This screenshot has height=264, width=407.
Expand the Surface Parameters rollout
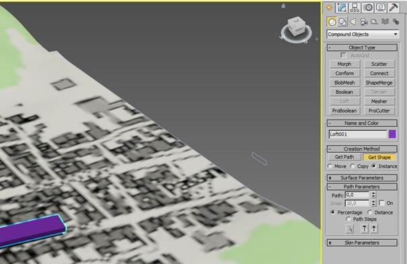362,178
